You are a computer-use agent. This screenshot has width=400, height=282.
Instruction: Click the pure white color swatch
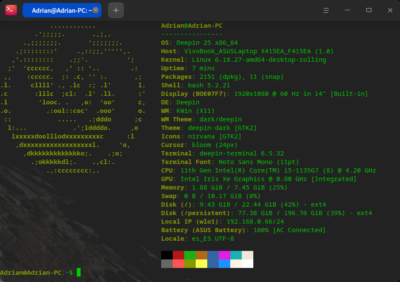click(x=247, y=264)
